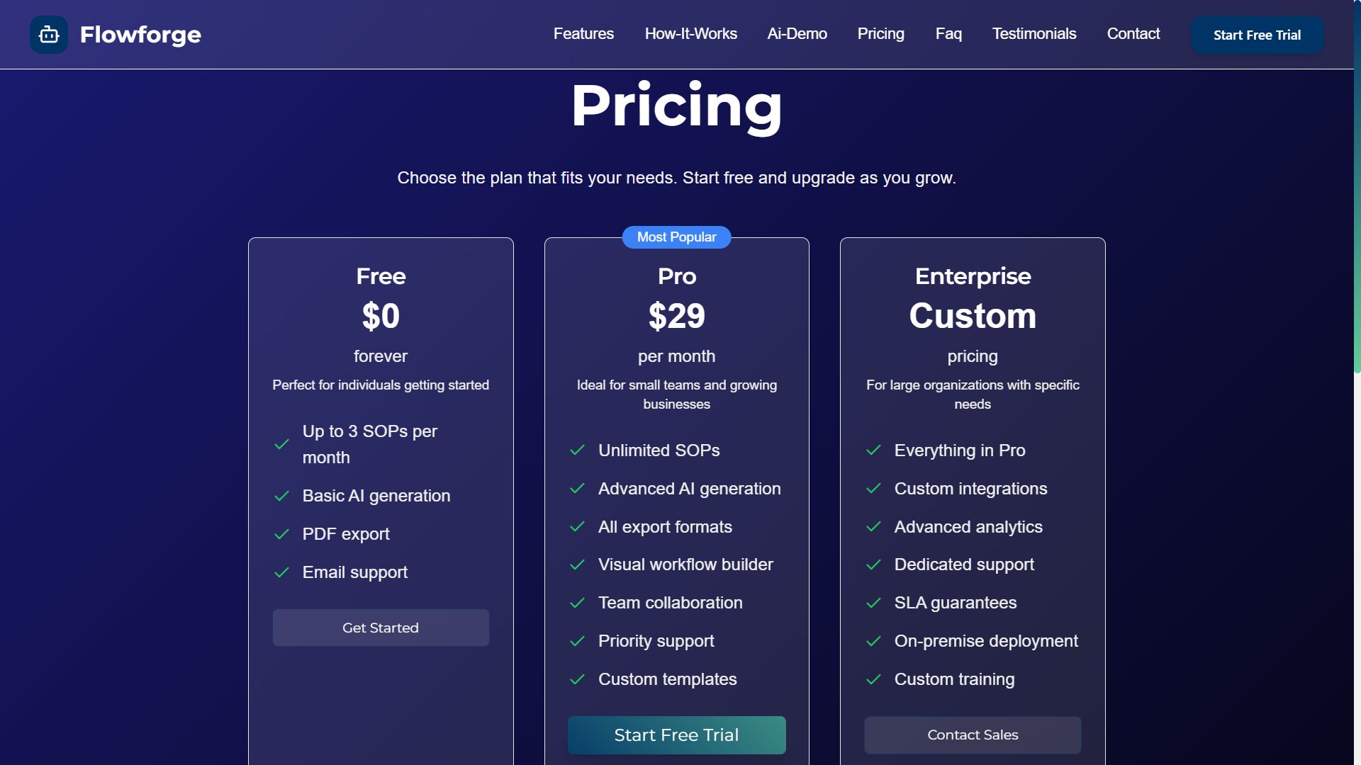The width and height of the screenshot is (1361, 765).
Task: Click the Most Popular badge
Action: 676,237
